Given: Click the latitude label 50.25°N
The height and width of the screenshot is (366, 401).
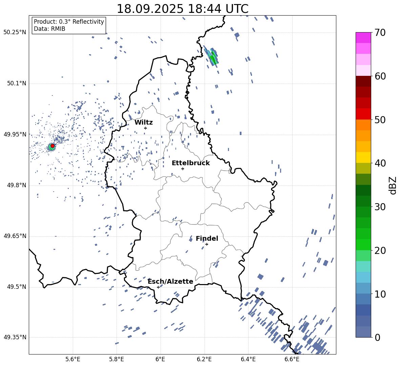Looking at the screenshot, I should pyautogui.click(x=15, y=33).
